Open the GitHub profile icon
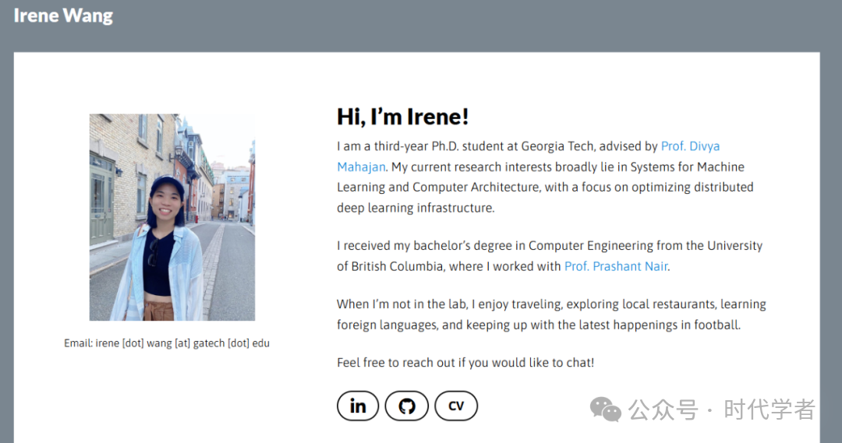Image resolution: width=842 pixels, height=443 pixels. [407, 406]
